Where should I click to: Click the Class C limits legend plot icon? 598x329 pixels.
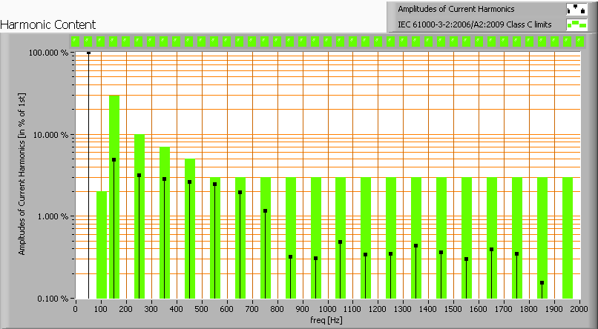[x=575, y=24]
